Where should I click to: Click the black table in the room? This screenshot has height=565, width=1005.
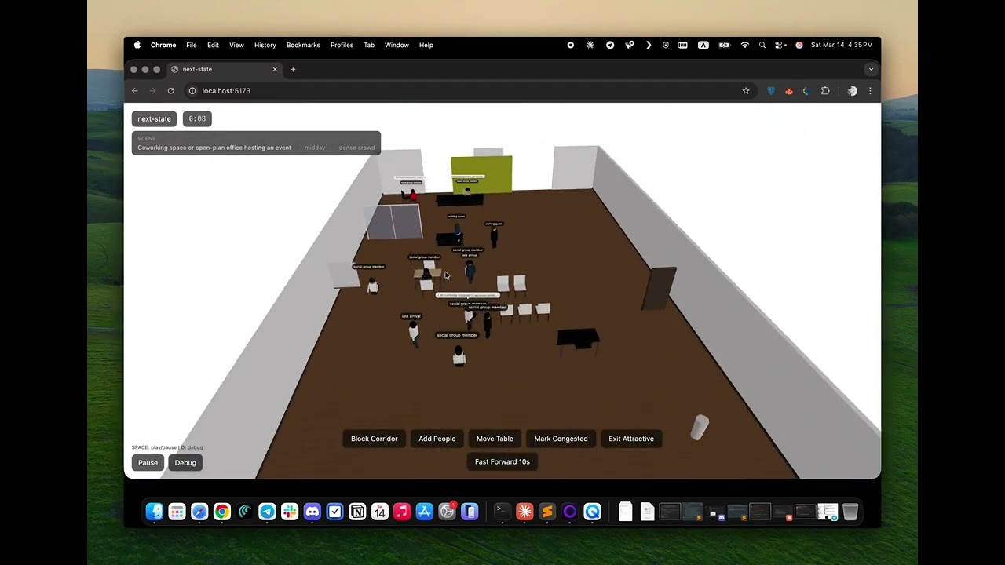579,340
